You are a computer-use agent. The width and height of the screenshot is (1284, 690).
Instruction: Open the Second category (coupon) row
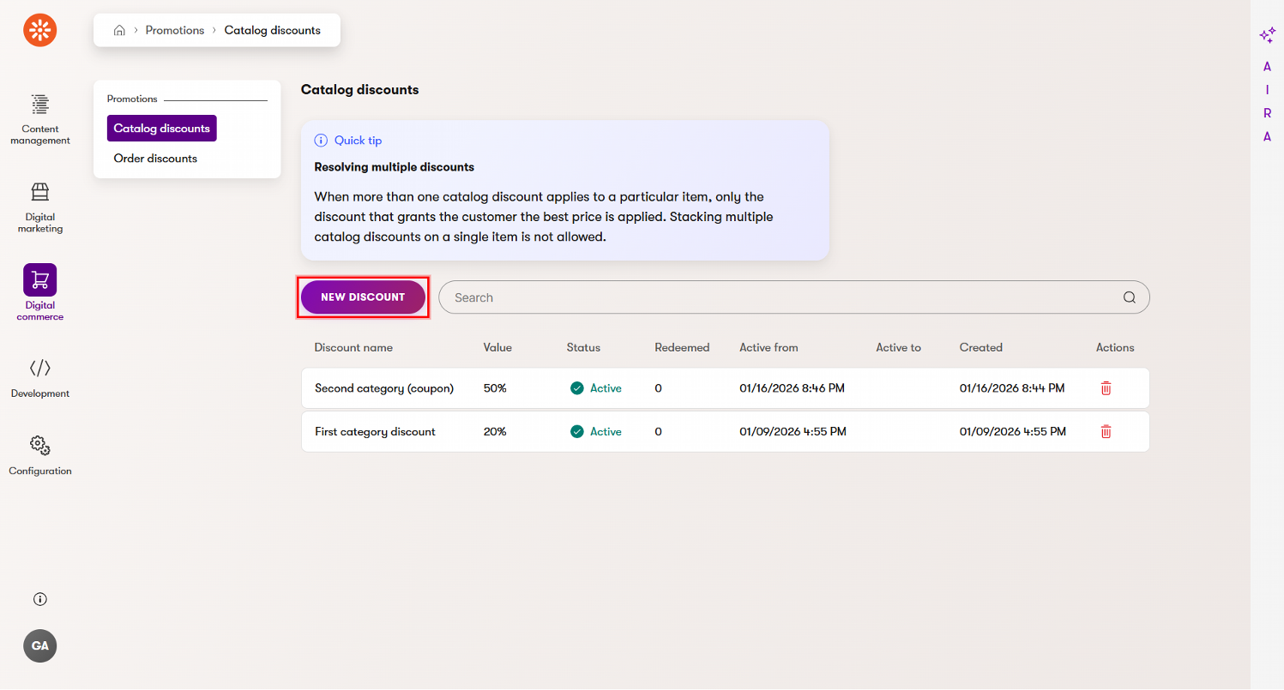(384, 388)
